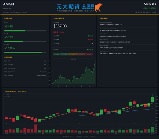Open the Investor's Business Daily news headline
Image resolution: width=159 pixels, height=139 pixels.
click(x=113, y=30)
